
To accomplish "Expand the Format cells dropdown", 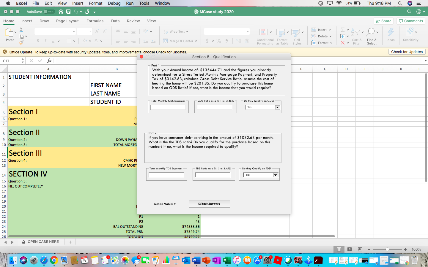I will (331, 43).
